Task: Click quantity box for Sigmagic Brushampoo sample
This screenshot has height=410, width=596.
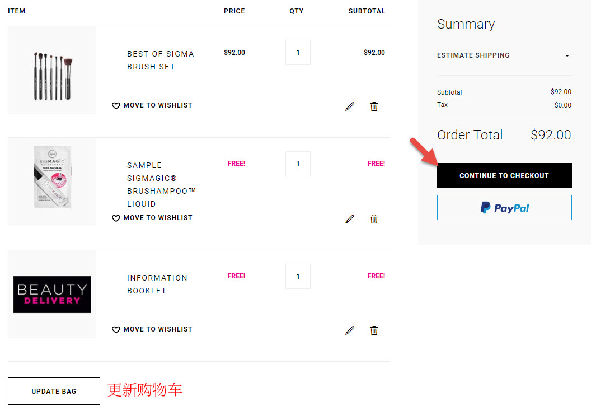Action: coord(298,164)
